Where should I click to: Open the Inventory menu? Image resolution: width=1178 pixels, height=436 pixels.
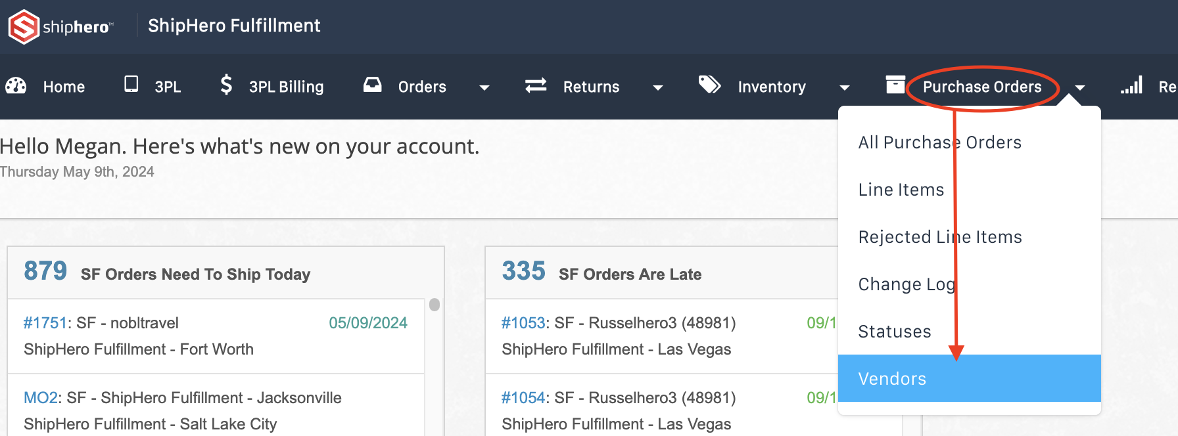tap(772, 87)
